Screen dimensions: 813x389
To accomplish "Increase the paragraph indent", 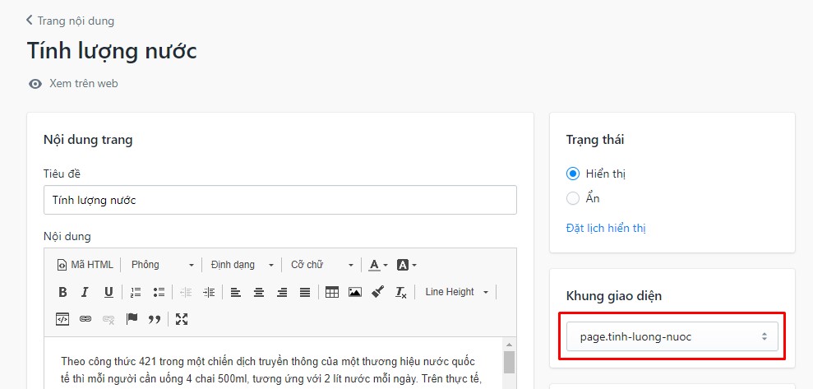I will click(x=209, y=292).
